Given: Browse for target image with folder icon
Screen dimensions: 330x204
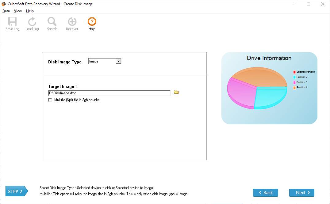Looking at the screenshot, I should (176, 92).
